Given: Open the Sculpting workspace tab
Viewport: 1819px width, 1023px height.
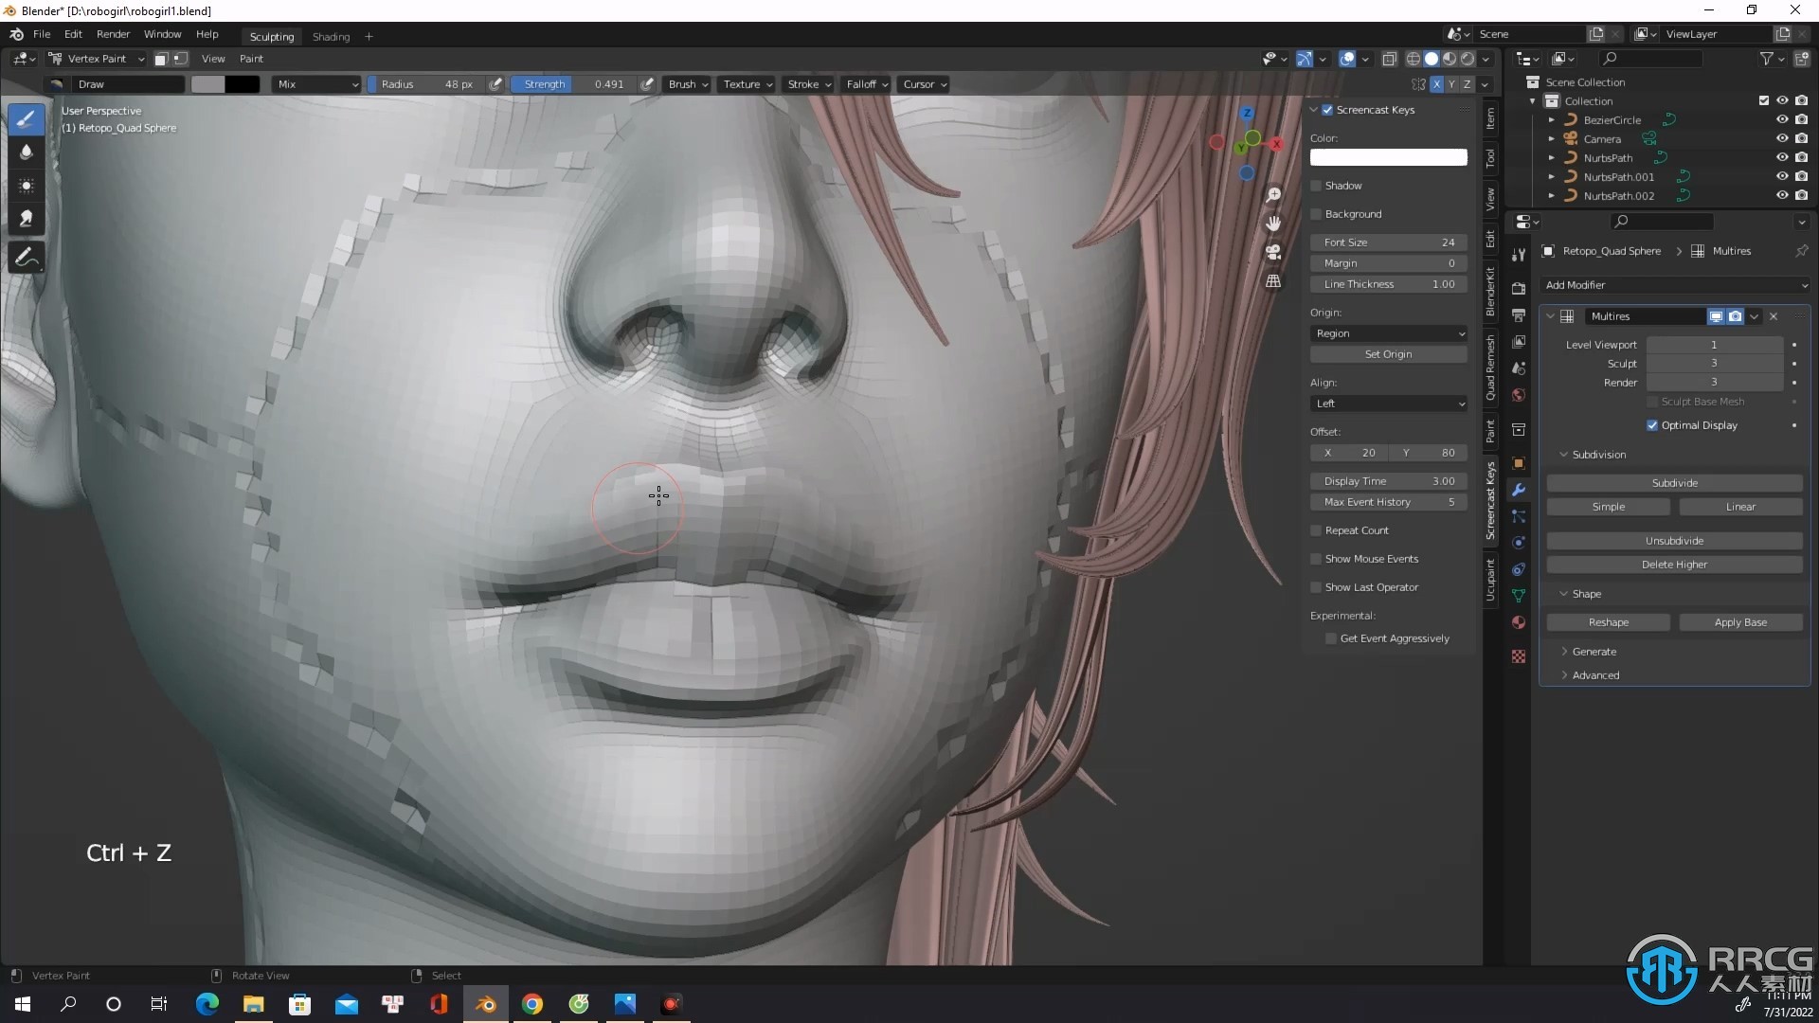Looking at the screenshot, I should point(270,34).
